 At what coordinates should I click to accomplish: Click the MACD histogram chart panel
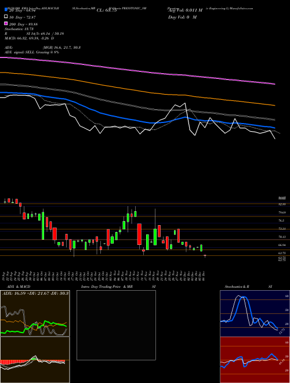coord(35,360)
